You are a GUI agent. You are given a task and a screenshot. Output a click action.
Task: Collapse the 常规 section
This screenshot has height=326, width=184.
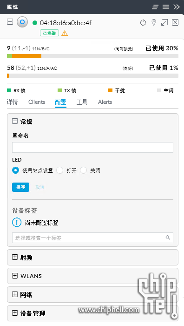15,121
